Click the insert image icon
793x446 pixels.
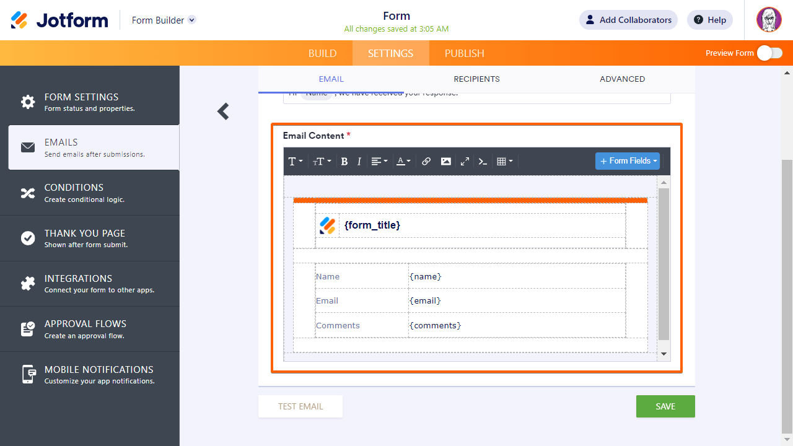(x=445, y=161)
